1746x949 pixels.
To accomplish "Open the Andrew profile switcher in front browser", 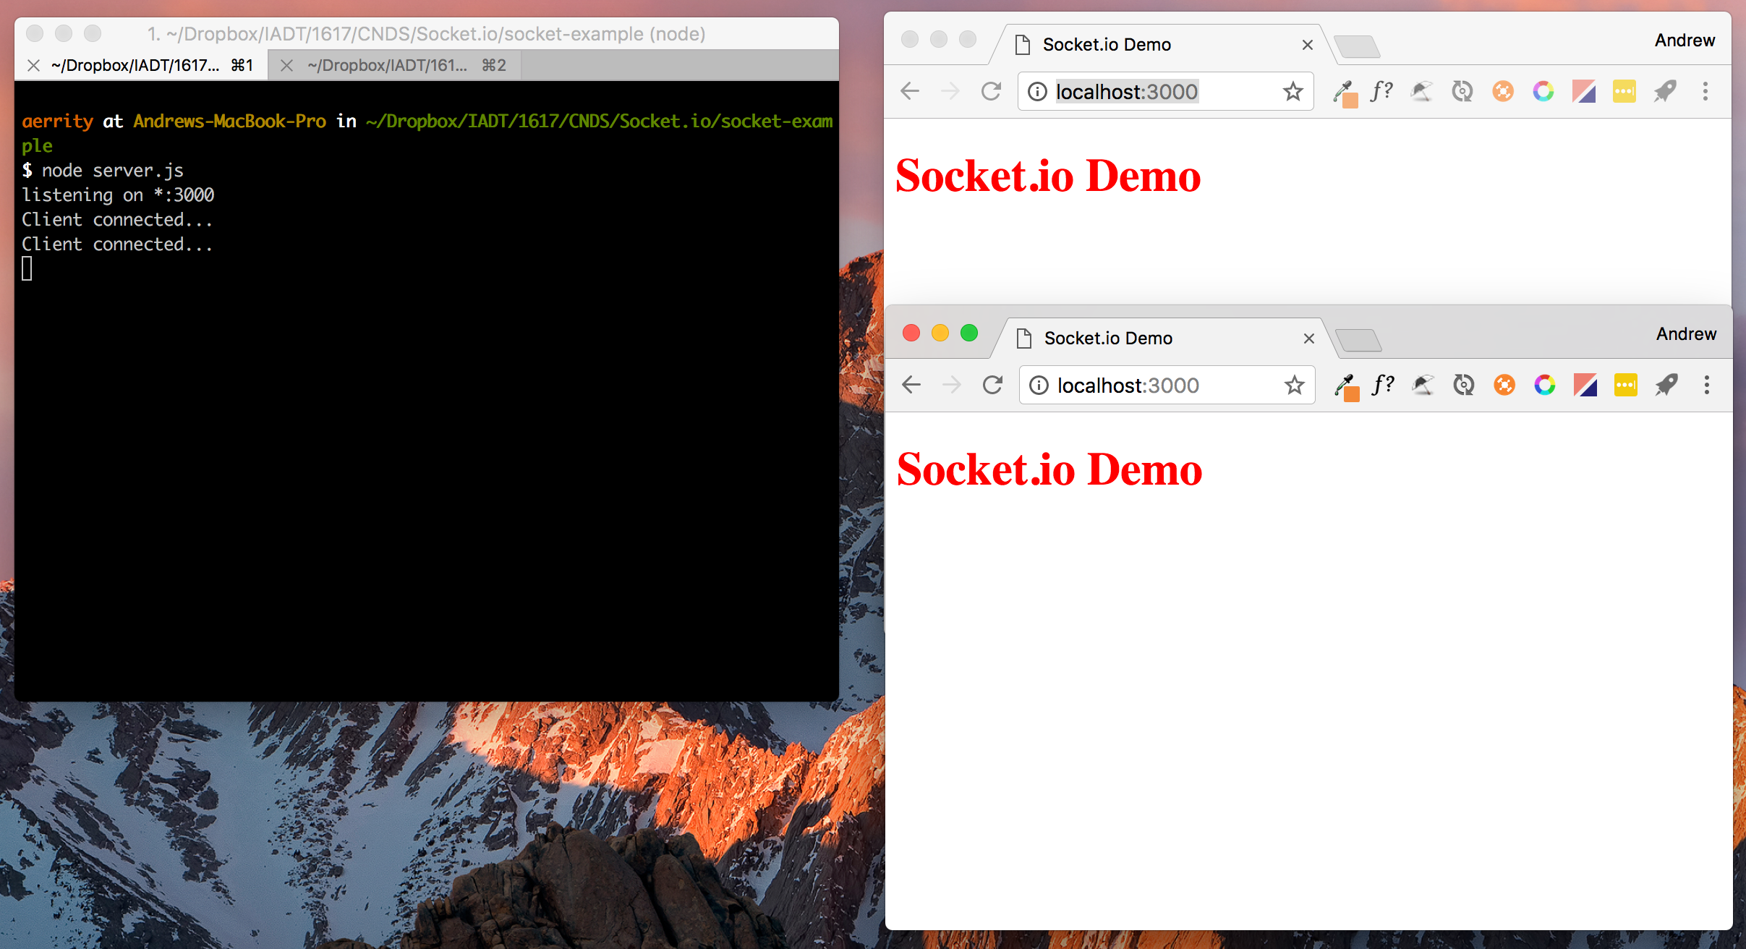I will click(1686, 334).
